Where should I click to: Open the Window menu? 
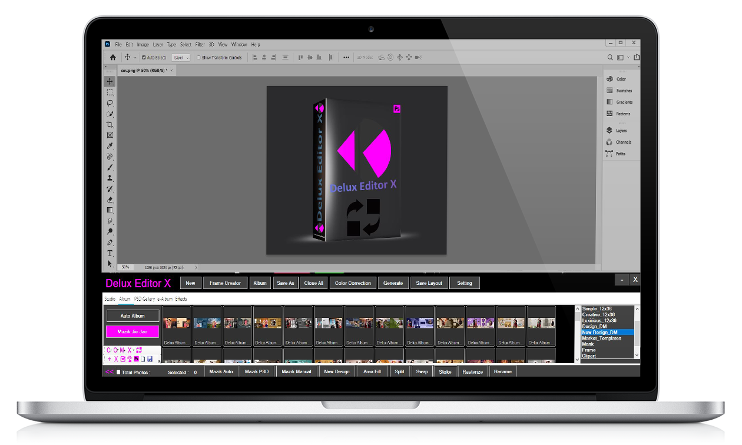click(239, 44)
